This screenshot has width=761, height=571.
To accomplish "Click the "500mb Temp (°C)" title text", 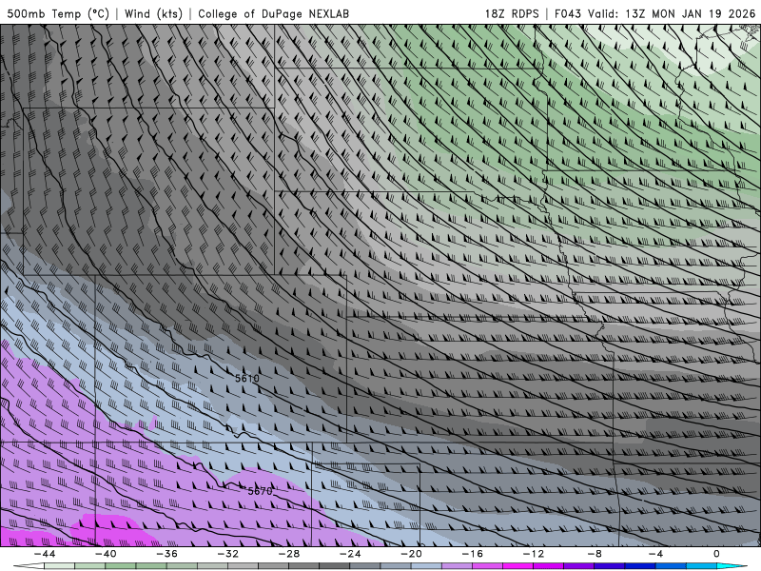I will [x=58, y=13].
